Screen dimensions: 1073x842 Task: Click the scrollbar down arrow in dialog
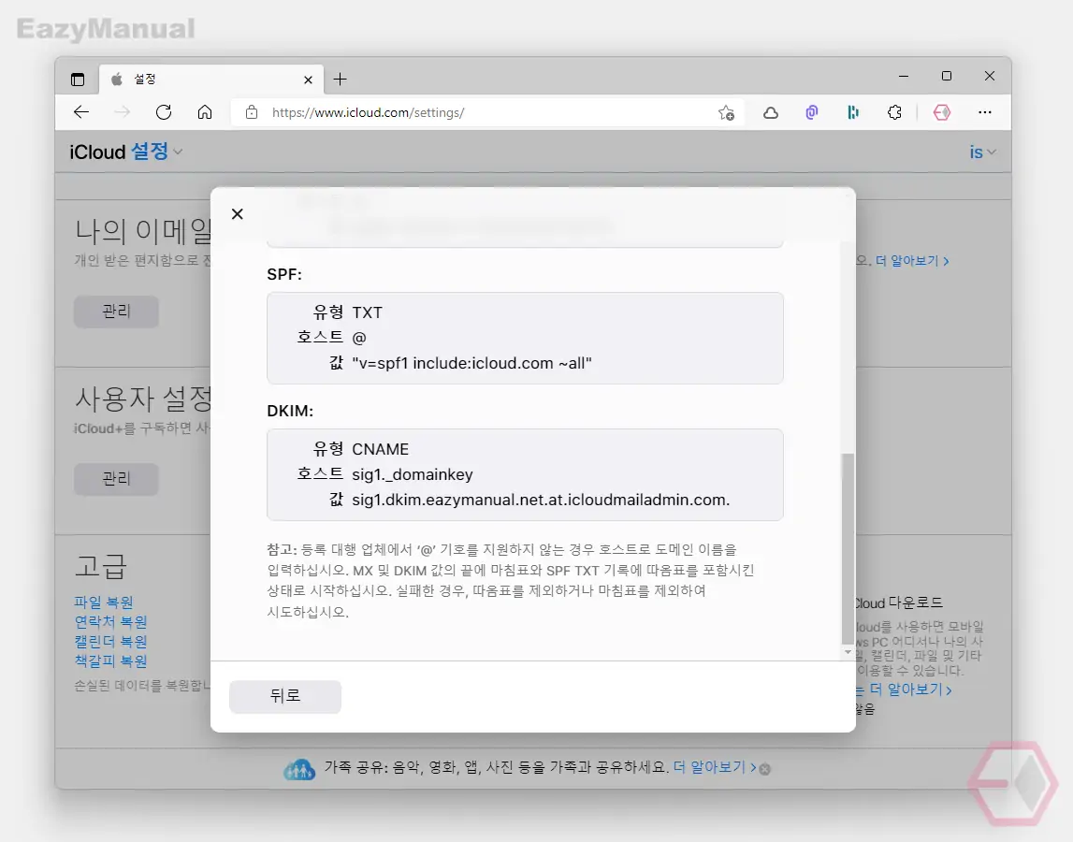[x=848, y=652]
